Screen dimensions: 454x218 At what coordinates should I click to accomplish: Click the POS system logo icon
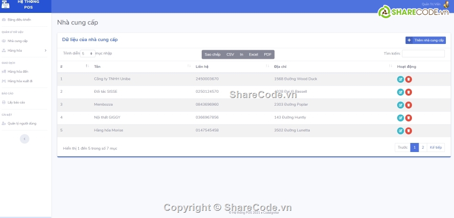pyautogui.click(x=5, y=5)
